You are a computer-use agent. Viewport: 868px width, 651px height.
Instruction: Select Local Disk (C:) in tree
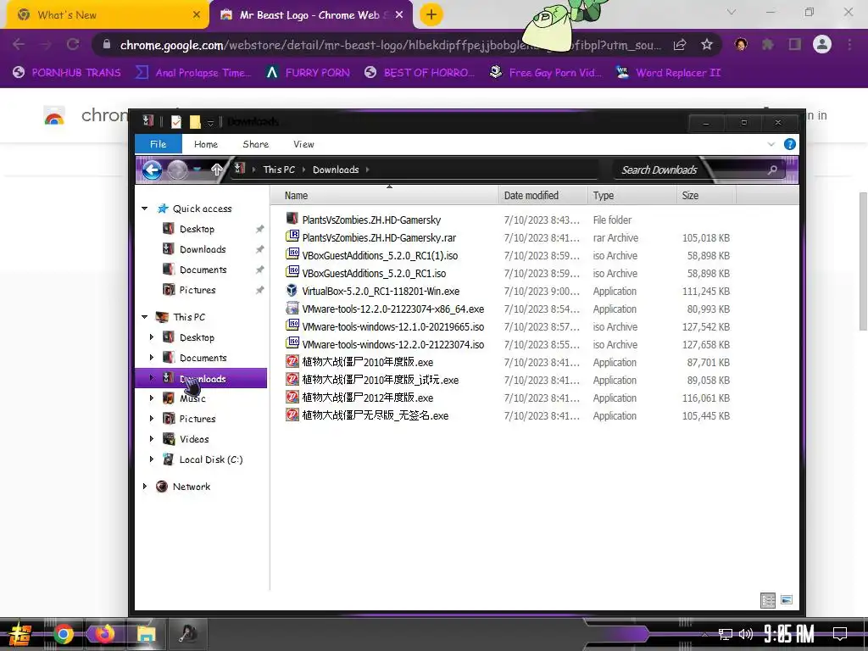[x=211, y=459]
